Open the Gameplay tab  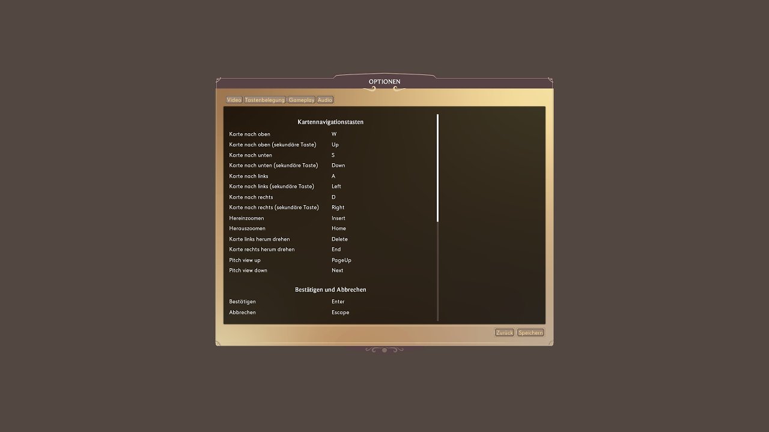(x=302, y=100)
